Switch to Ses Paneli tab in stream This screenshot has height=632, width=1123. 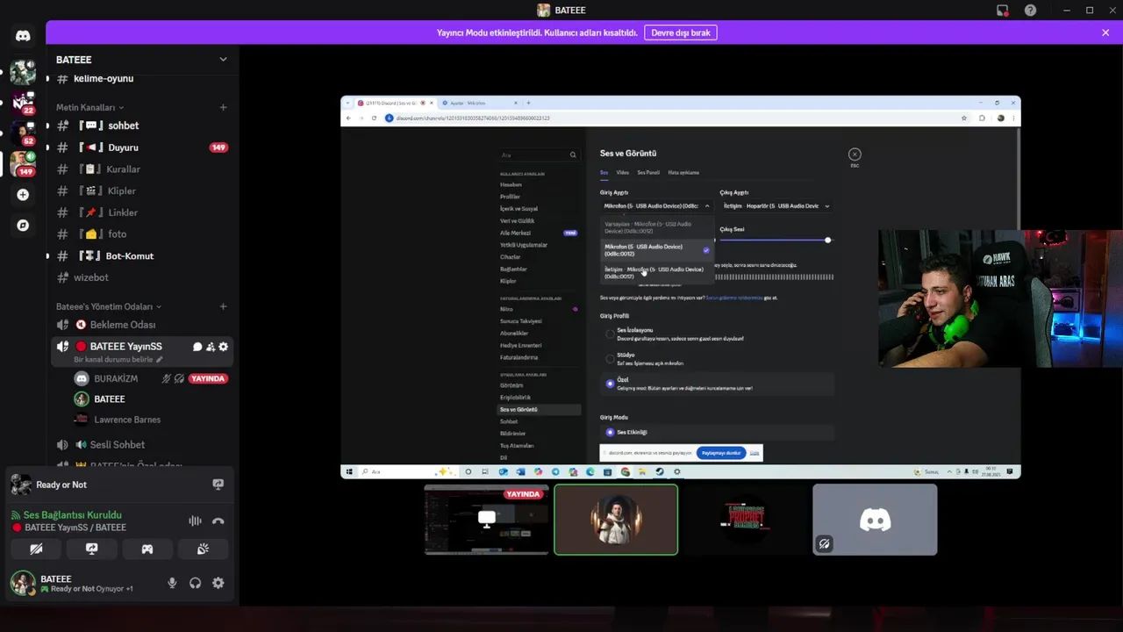tap(648, 173)
